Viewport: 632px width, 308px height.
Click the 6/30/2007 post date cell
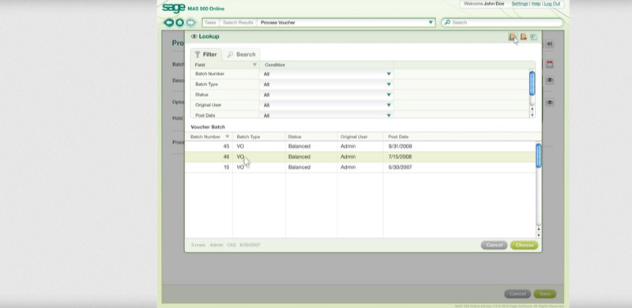[x=400, y=167]
